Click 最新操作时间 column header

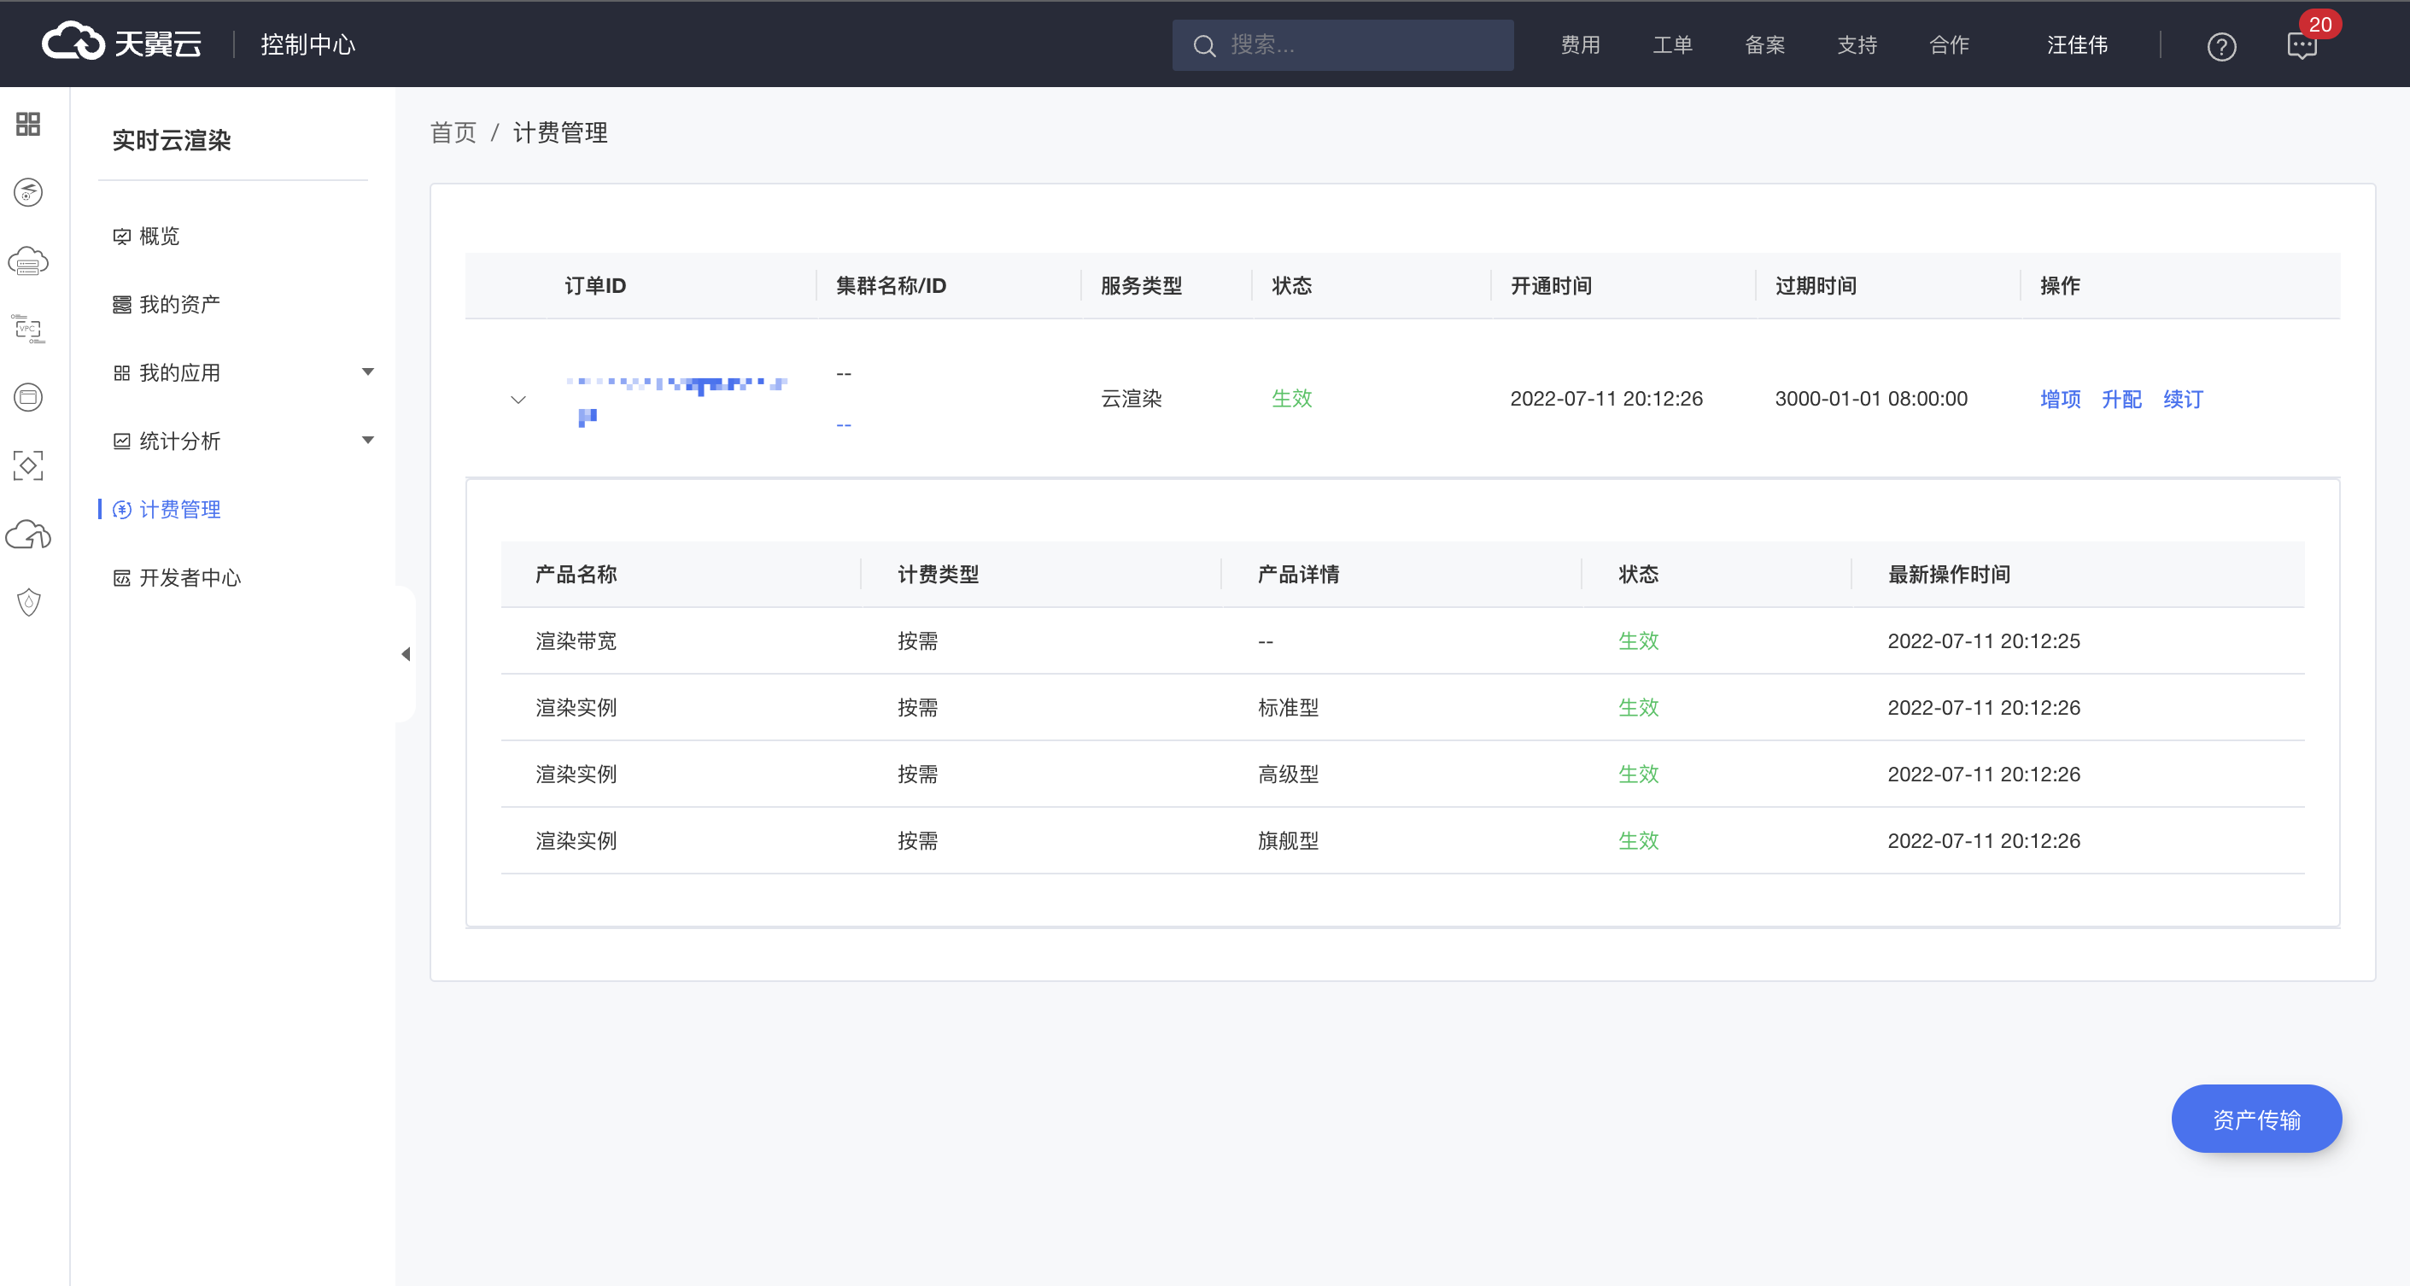[1949, 574]
